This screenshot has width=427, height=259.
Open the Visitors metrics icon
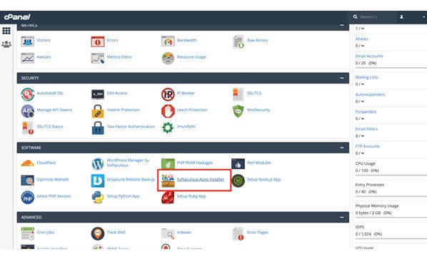[x=28, y=41]
